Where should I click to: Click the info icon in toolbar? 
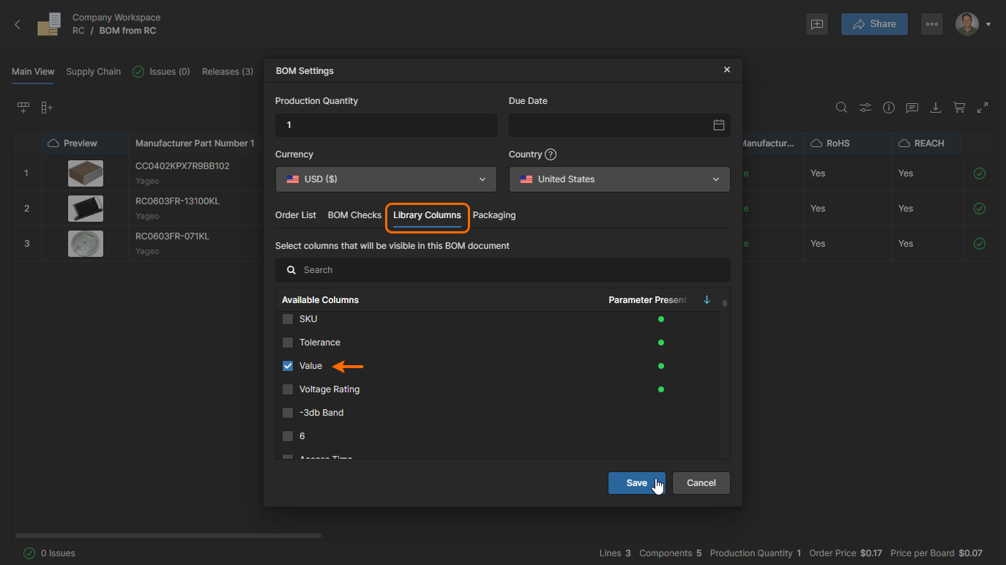pyautogui.click(x=888, y=108)
